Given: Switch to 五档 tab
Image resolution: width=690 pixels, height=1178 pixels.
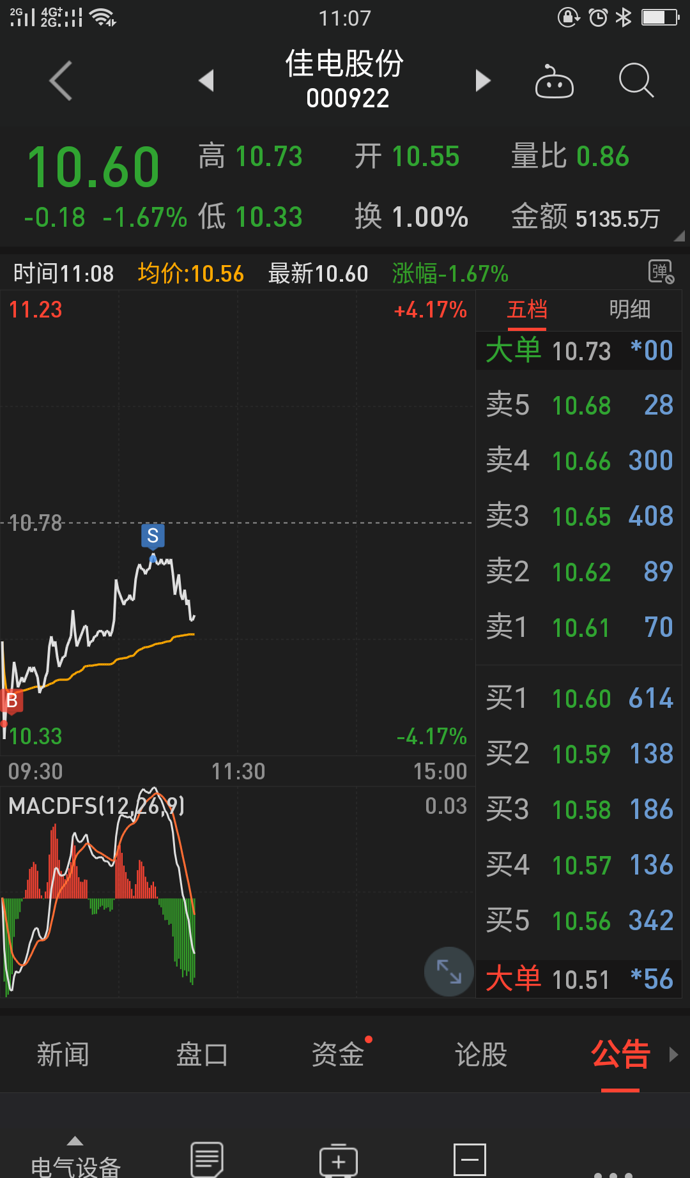Looking at the screenshot, I should [x=527, y=310].
